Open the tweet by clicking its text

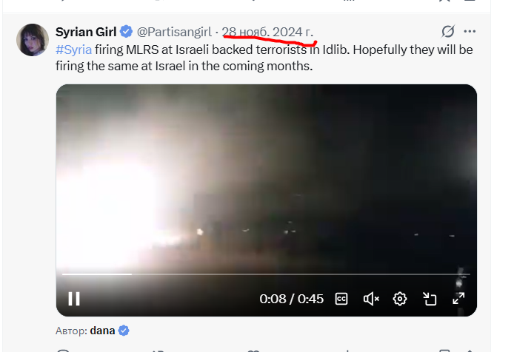[264, 58]
